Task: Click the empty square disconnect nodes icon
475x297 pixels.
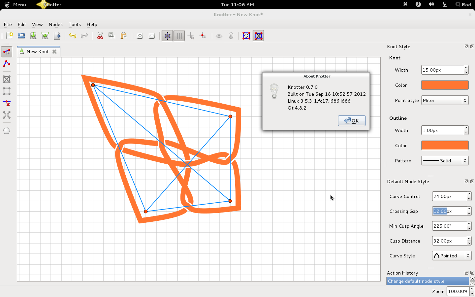Action: point(7,91)
